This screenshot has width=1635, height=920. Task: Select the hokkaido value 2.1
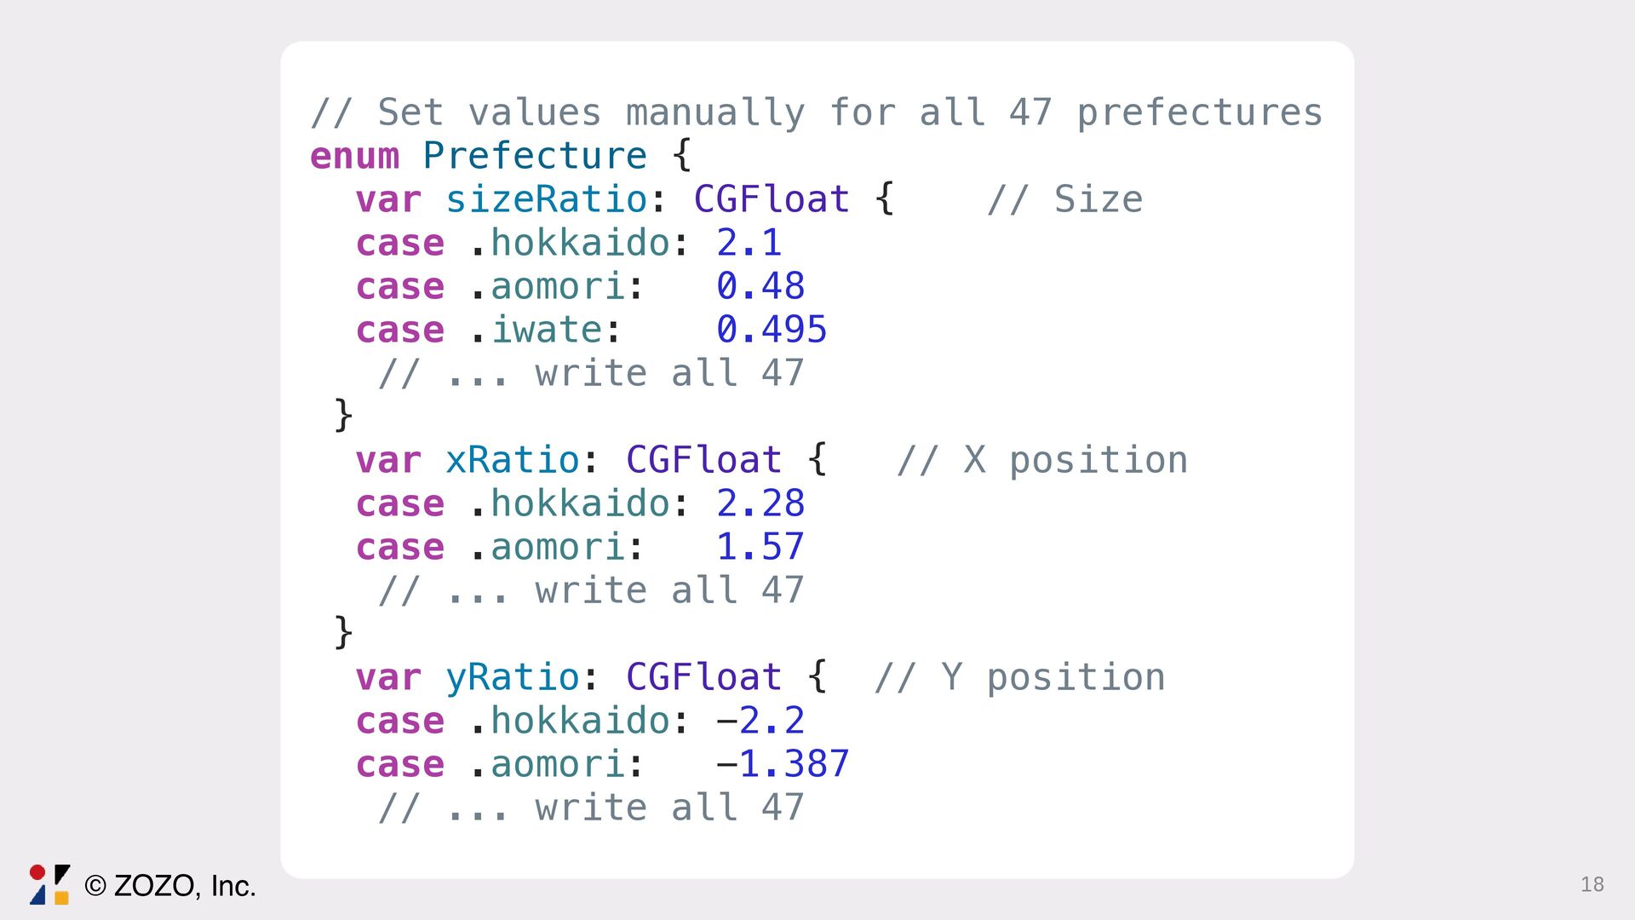749,243
